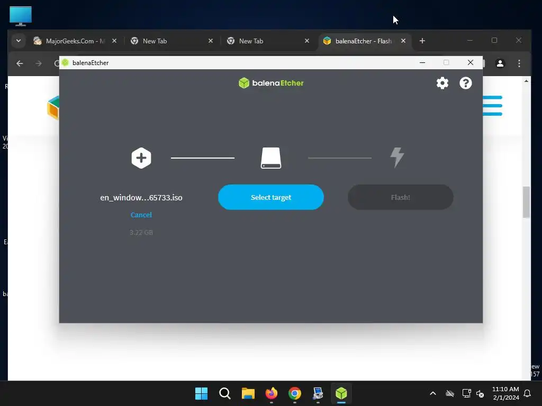
Task: Cancel the selected ISO image
Action: [x=141, y=215]
